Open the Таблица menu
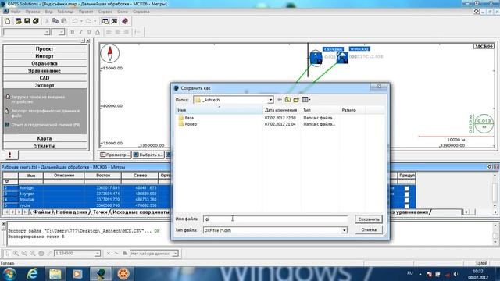Viewport: 500px width, 281px height. [66, 12]
